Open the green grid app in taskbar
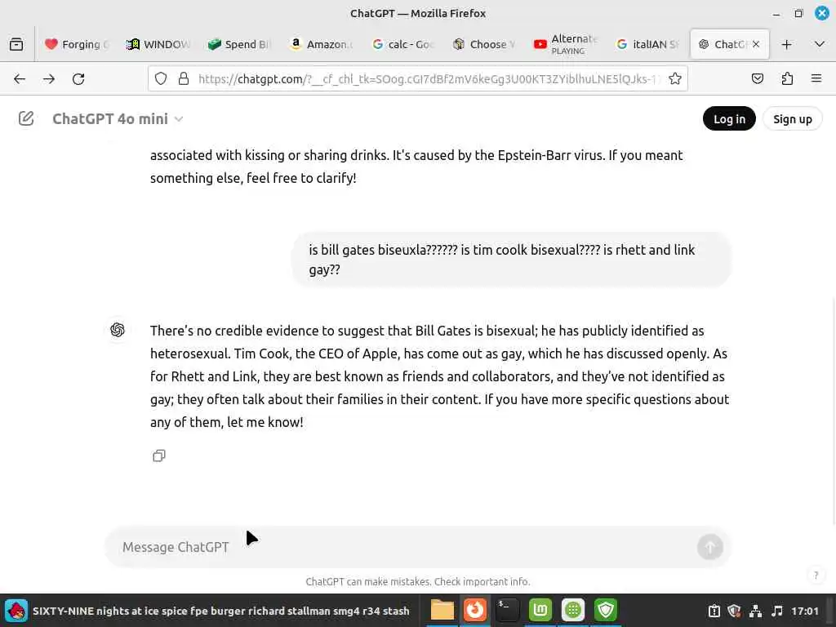 tap(573, 611)
